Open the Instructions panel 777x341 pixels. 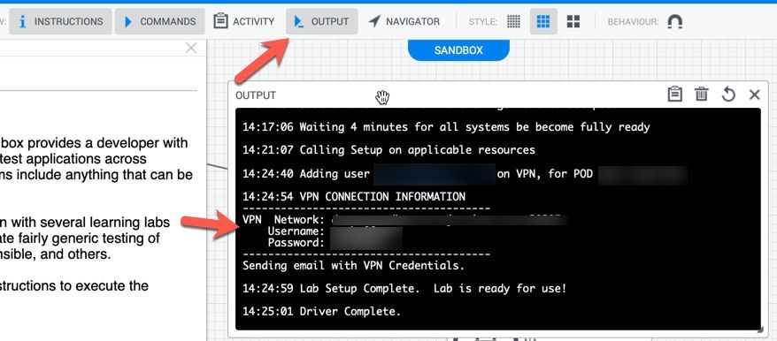click(x=60, y=22)
